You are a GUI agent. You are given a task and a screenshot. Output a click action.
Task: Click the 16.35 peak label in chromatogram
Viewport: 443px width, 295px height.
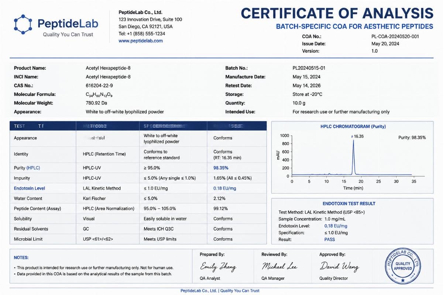[x=358, y=136]
